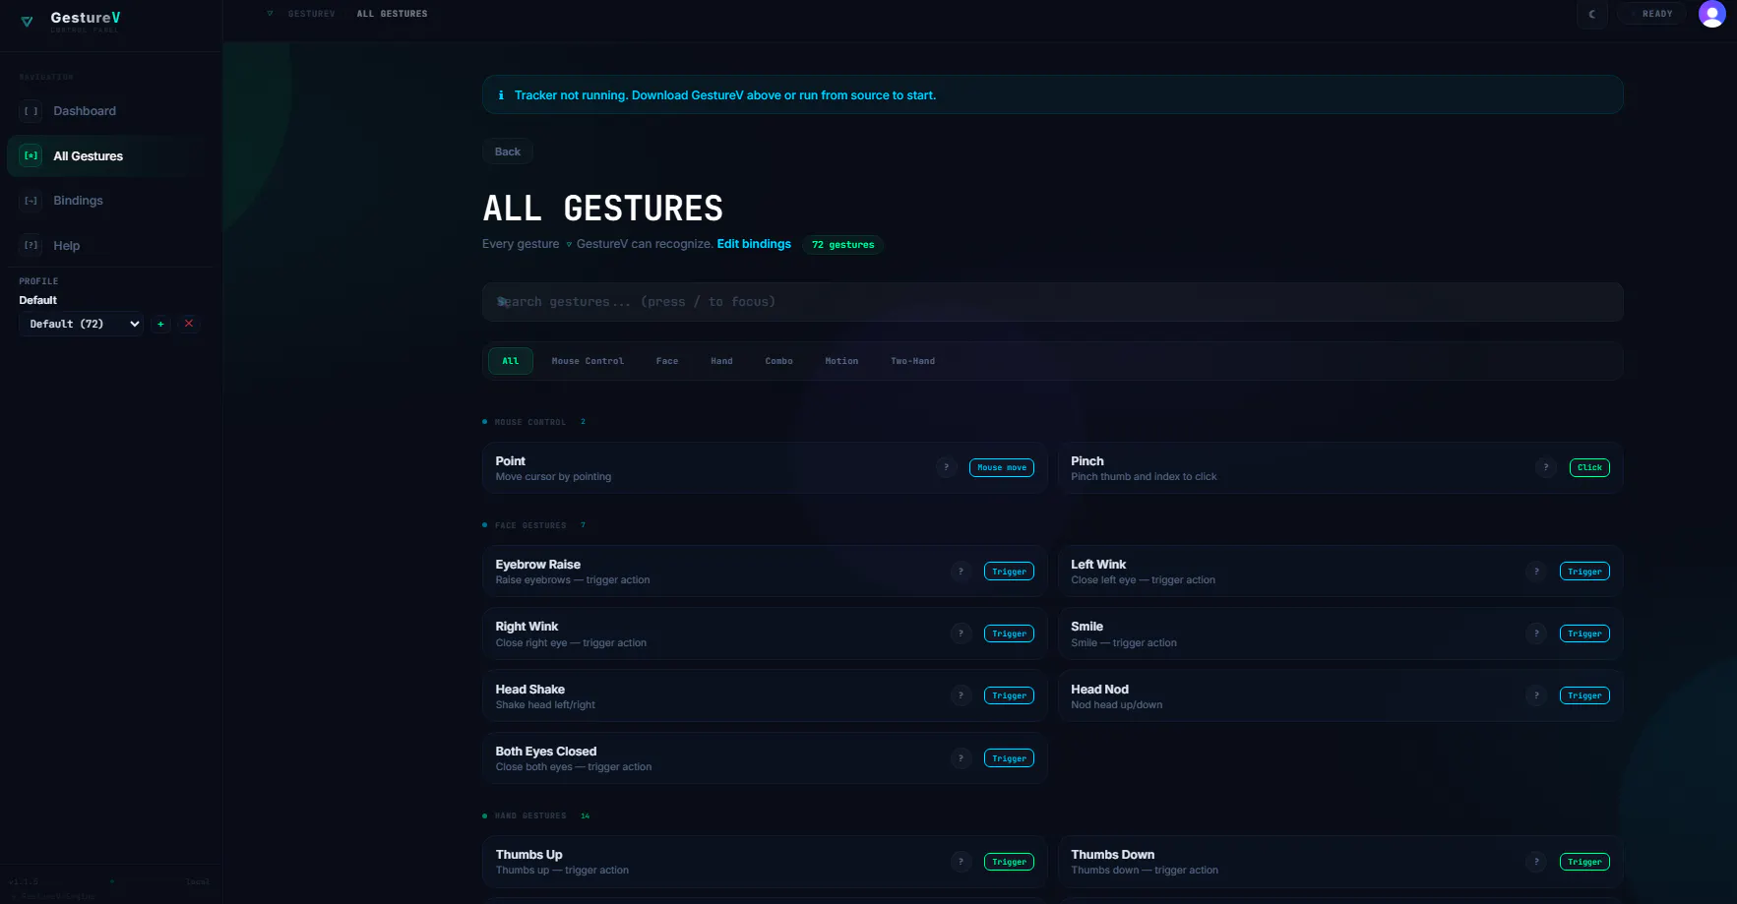Show help for Left Wink gesture
This screenshot has width=1737, height=904.
click(x=1536, y=572)
